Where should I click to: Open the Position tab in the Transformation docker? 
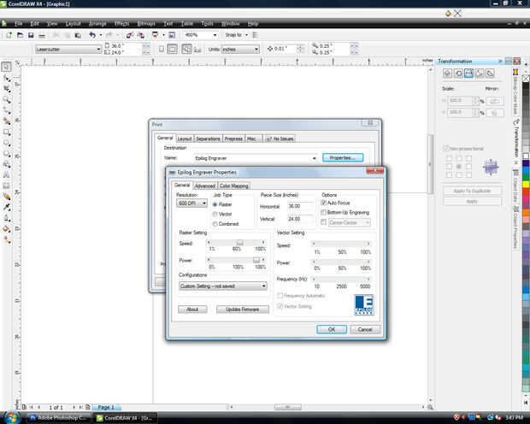coord(448,73)
